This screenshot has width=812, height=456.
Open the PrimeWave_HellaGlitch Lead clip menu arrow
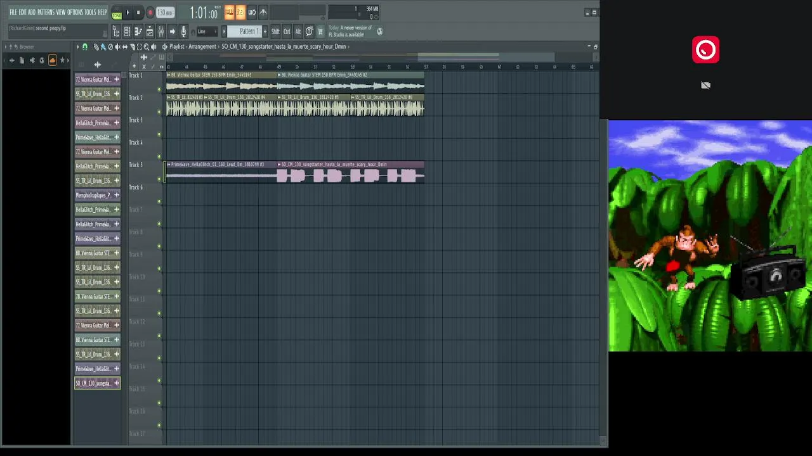click(169, 164)
